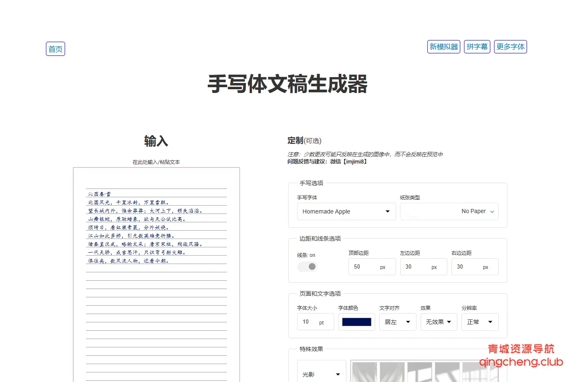Open the 文字对齐 居左 dropdown
Screen dimensions: 575x382
point(397,322)
